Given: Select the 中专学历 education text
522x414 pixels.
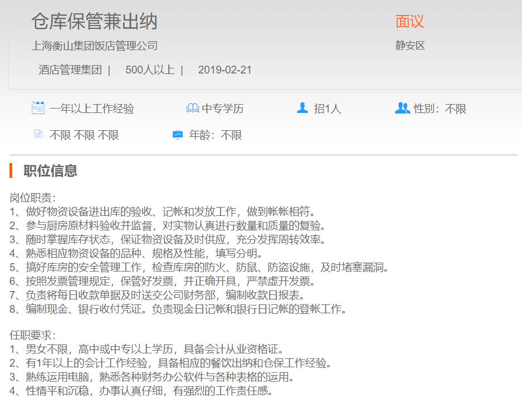Looking at the screenshot, I should [x=223, y=109].
